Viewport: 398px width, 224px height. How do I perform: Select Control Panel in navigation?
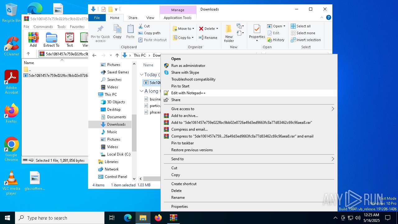[113, 177]
